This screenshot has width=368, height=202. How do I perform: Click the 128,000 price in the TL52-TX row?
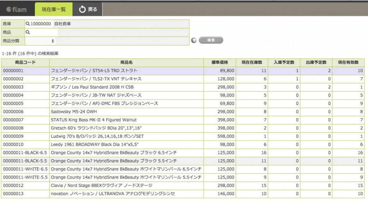(x=226, y=79)
